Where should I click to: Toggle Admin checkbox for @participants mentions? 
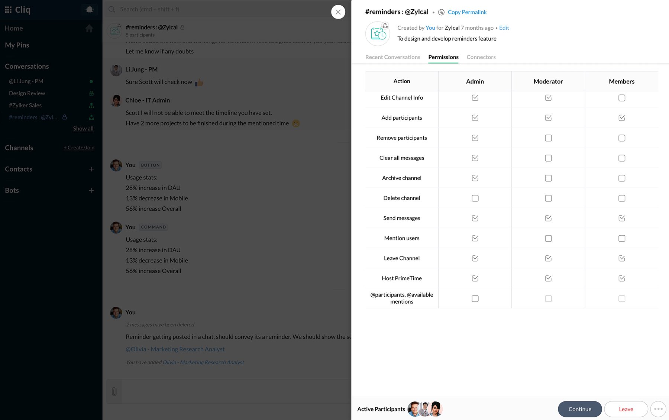[475, 298]
